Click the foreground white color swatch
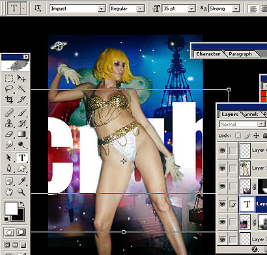The height and width of the screenshot is (255, 267). (11, 208)
